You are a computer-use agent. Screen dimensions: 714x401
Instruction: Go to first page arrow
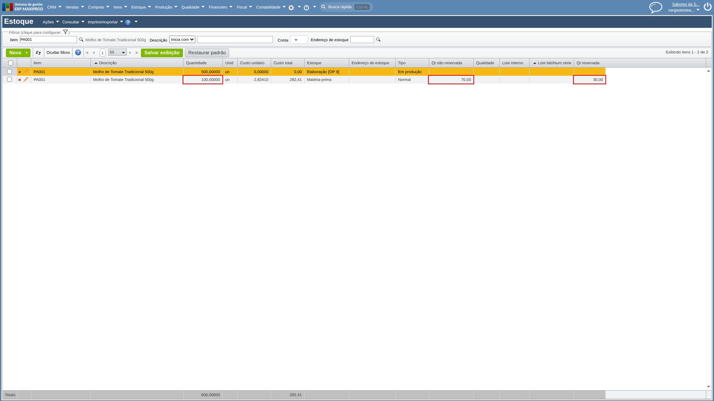[87, 53]
